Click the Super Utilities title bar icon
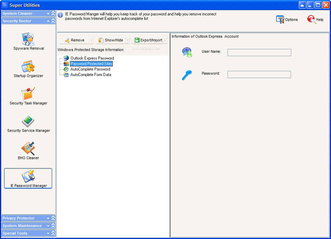This screenshot has width=331, height=239. (x=5, y=5)
